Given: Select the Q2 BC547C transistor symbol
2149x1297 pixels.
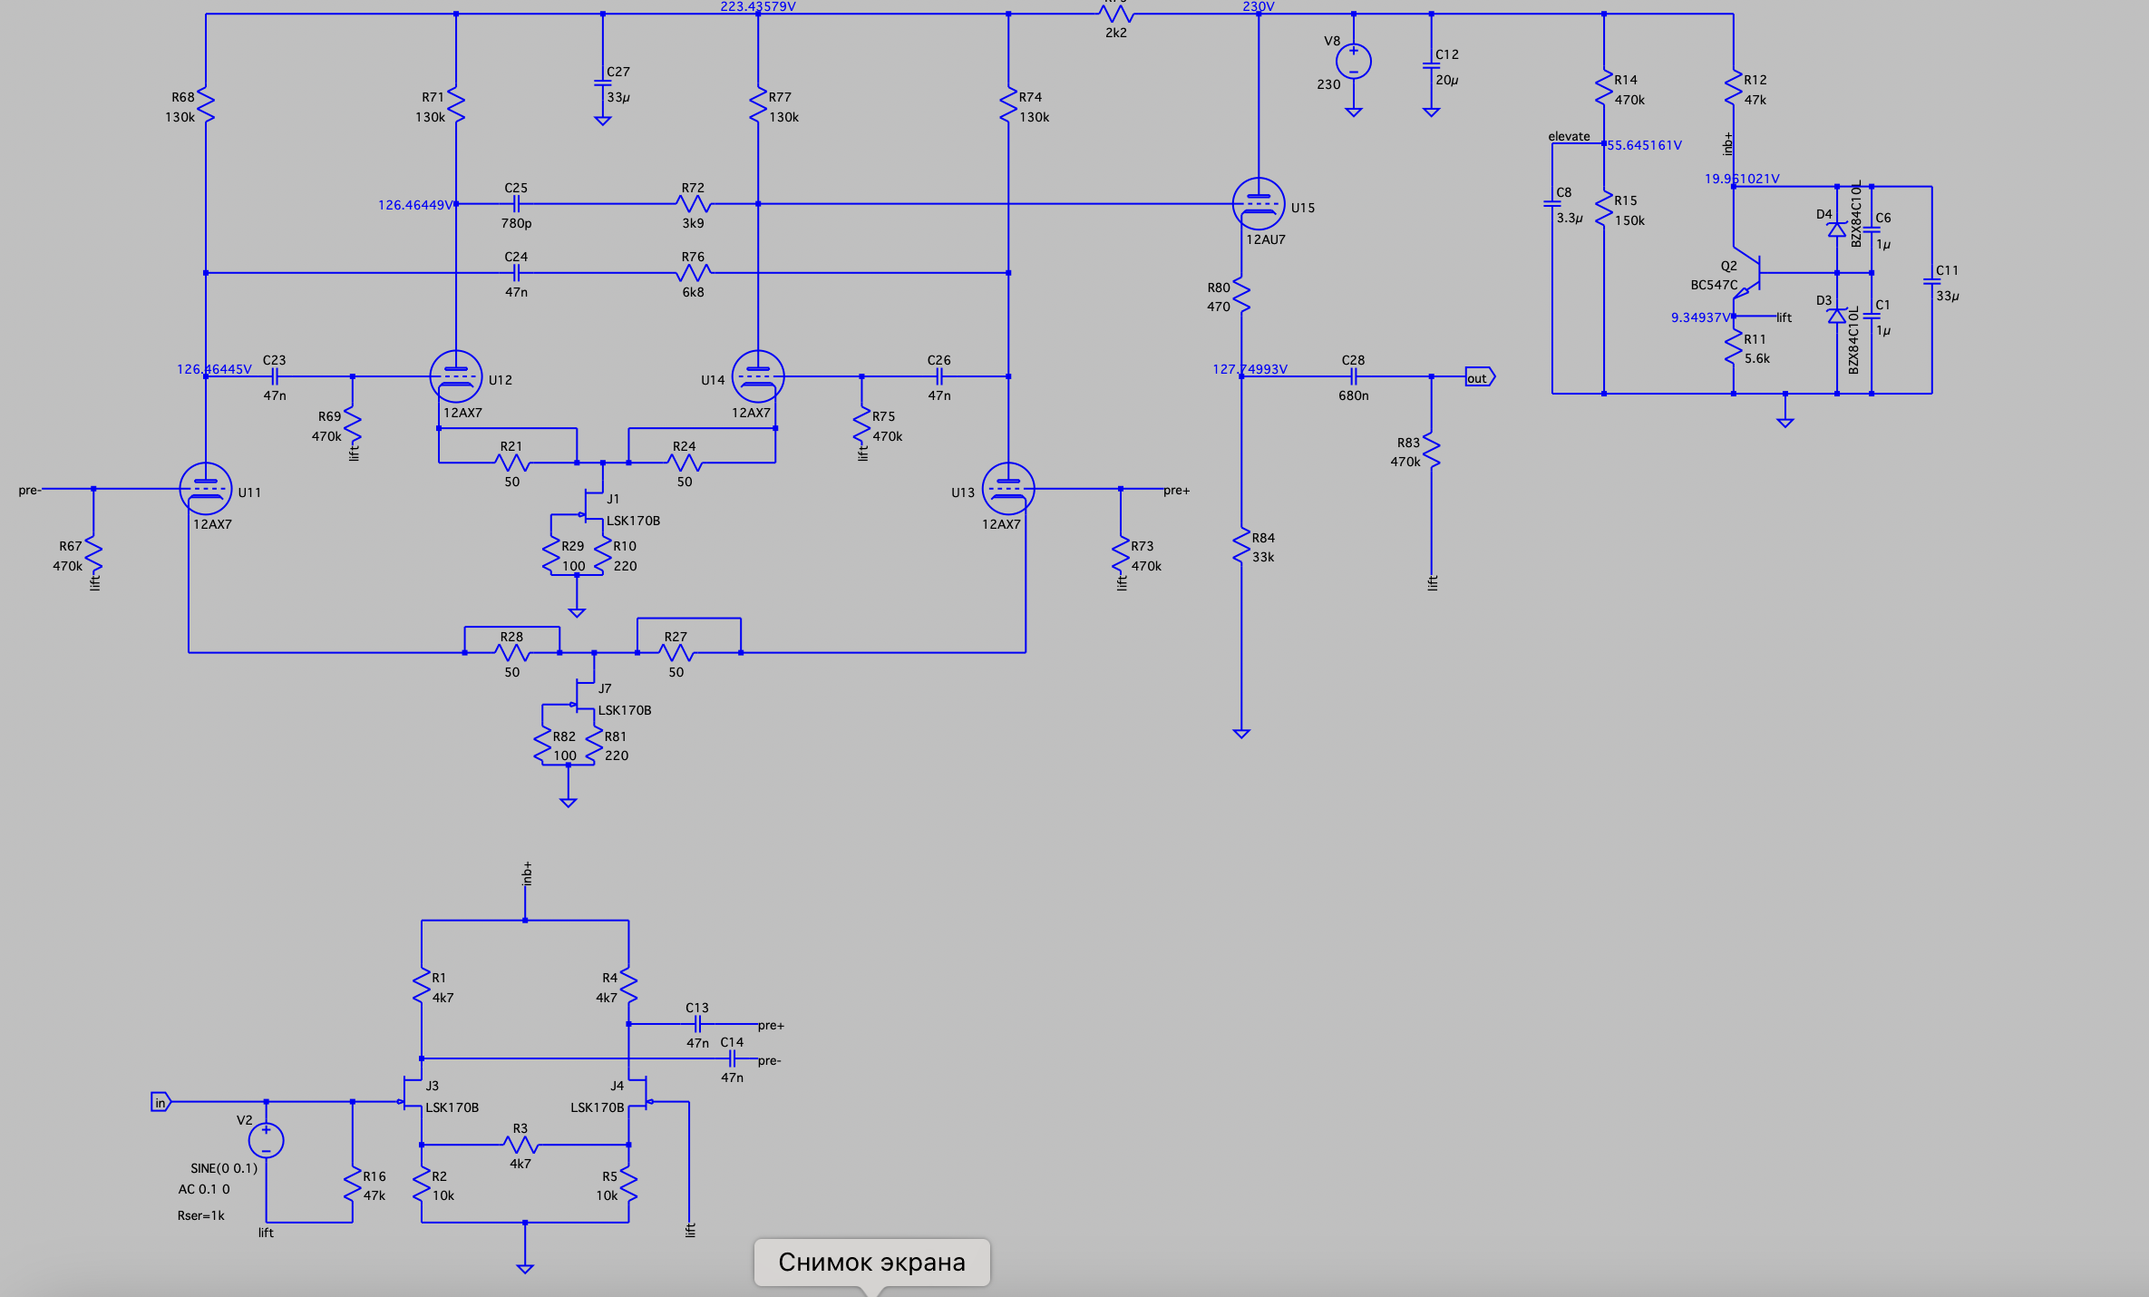Looking at the screenshot, I should coord(1750,271).
